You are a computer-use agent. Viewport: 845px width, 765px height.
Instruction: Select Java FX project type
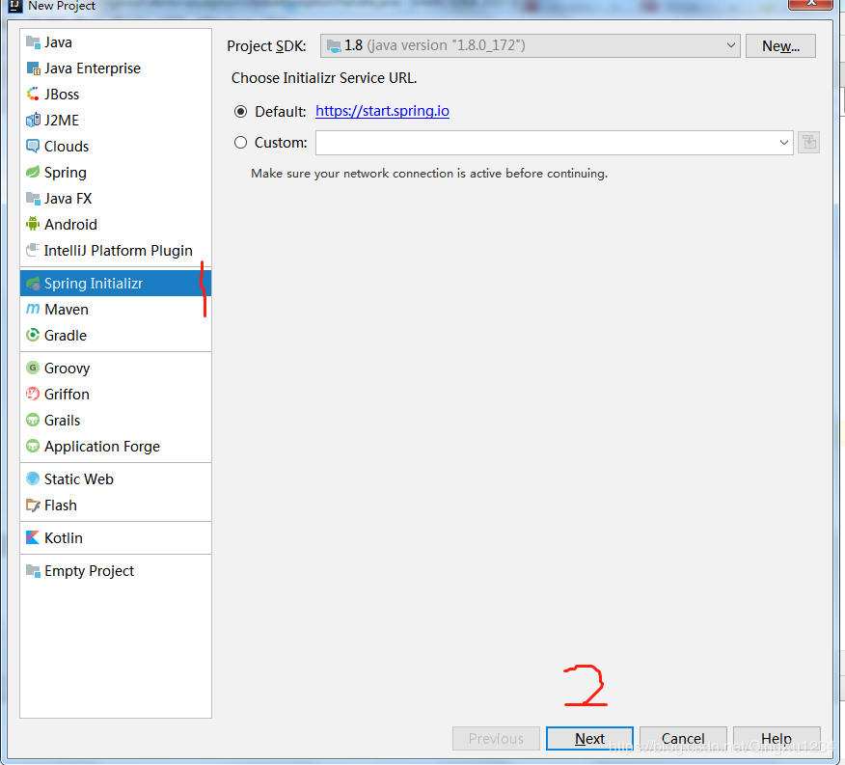116,199
